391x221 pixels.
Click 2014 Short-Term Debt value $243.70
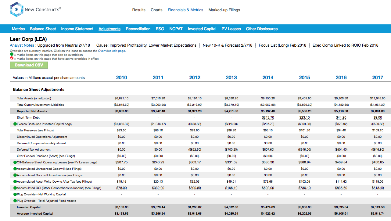[268, 118]
